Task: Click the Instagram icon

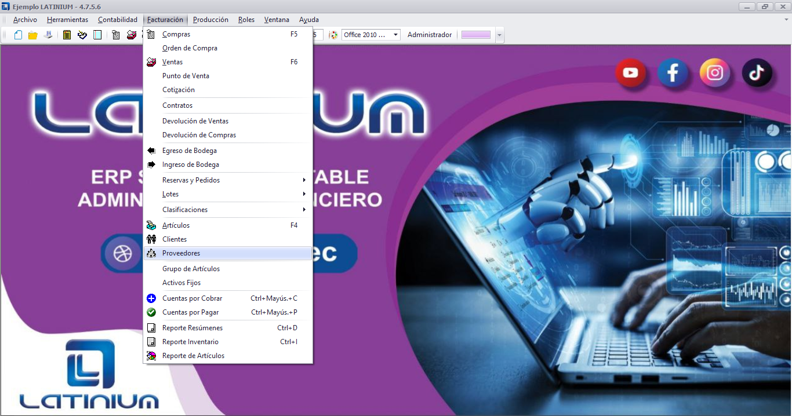Action: (x=715, y=73)
